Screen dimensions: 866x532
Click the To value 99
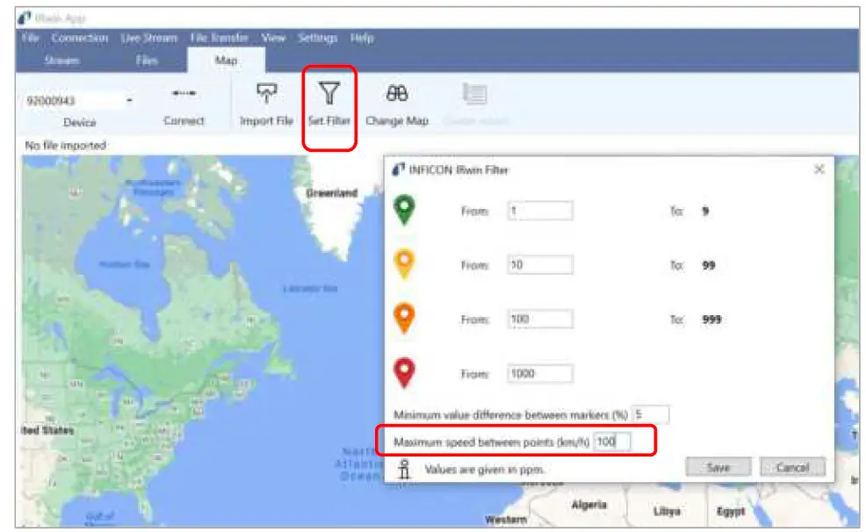(x=709, y=265)
